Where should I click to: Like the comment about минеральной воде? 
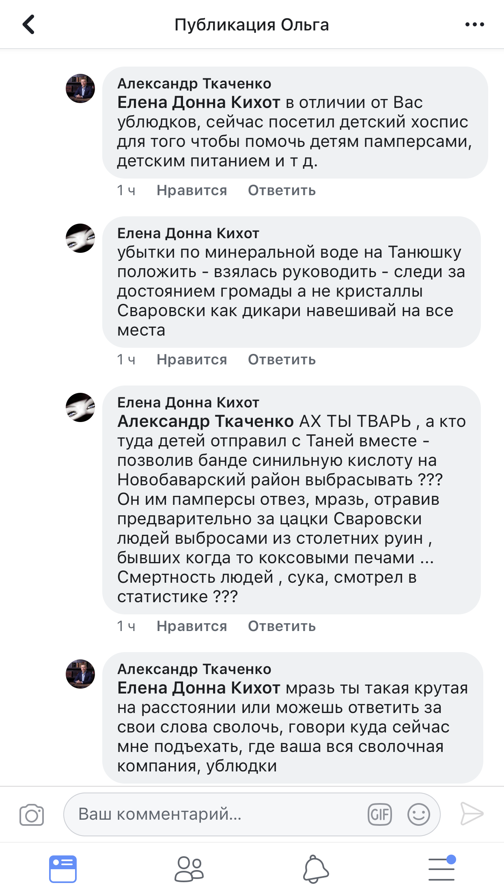(192, 360)
